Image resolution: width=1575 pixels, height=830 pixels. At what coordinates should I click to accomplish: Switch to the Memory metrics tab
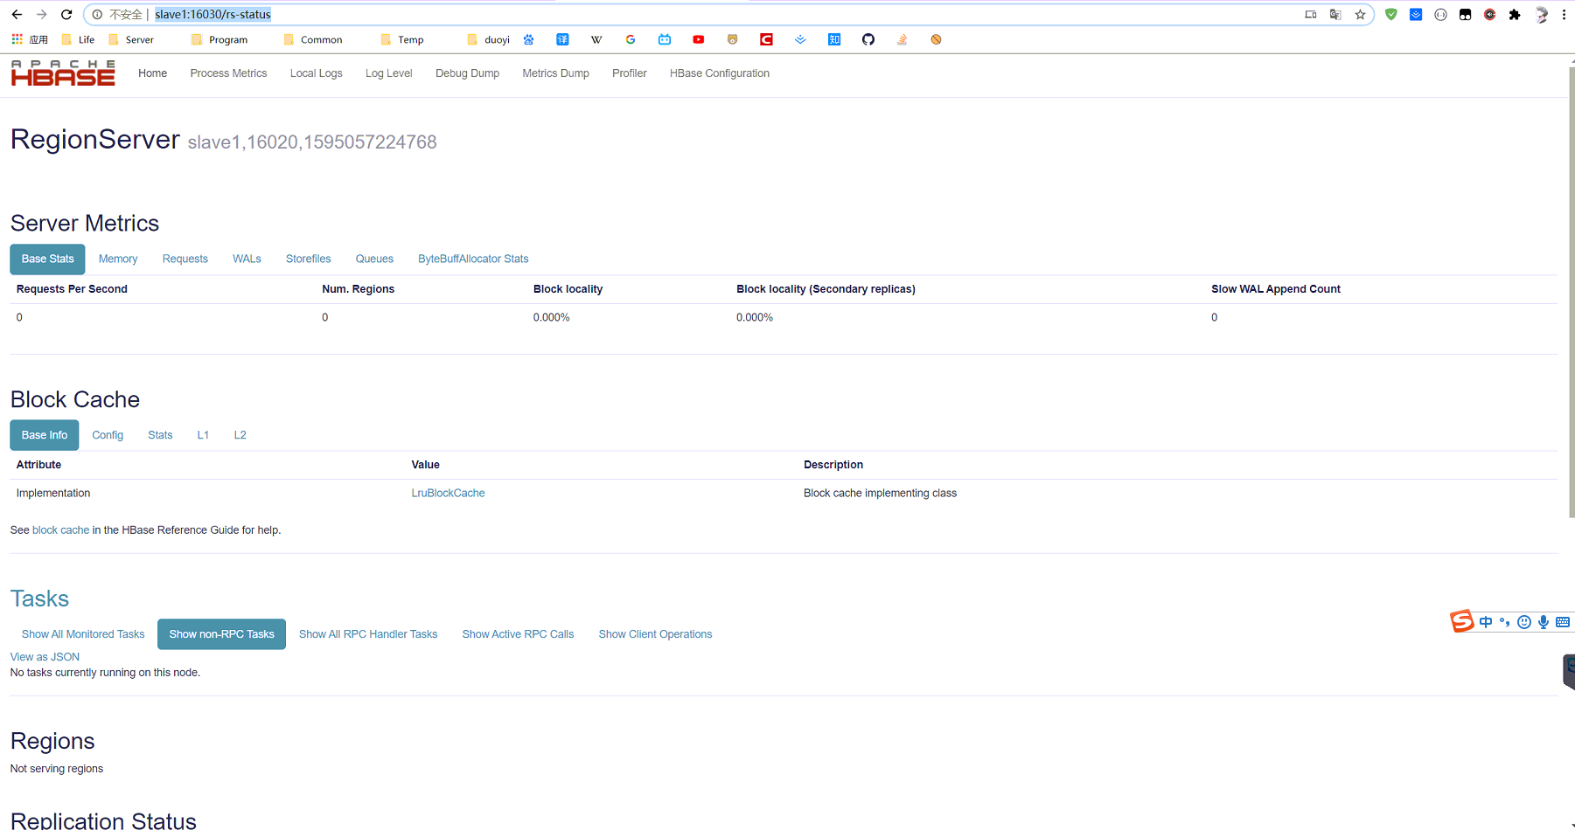pyautogui.click(x=118, y=259)
